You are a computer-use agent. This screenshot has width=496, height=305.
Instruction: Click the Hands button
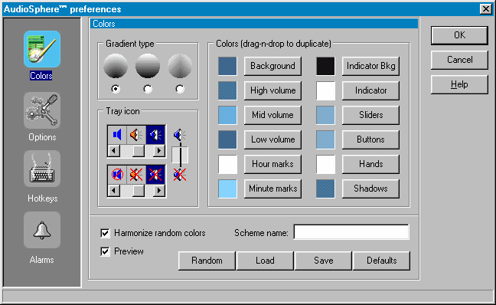pos(370,164)
